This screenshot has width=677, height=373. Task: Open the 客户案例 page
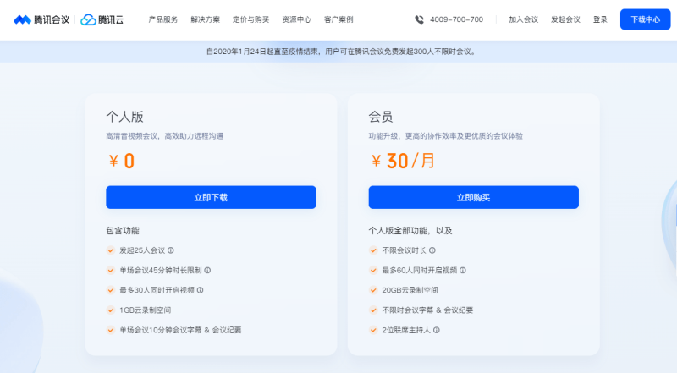click(338, 19)
